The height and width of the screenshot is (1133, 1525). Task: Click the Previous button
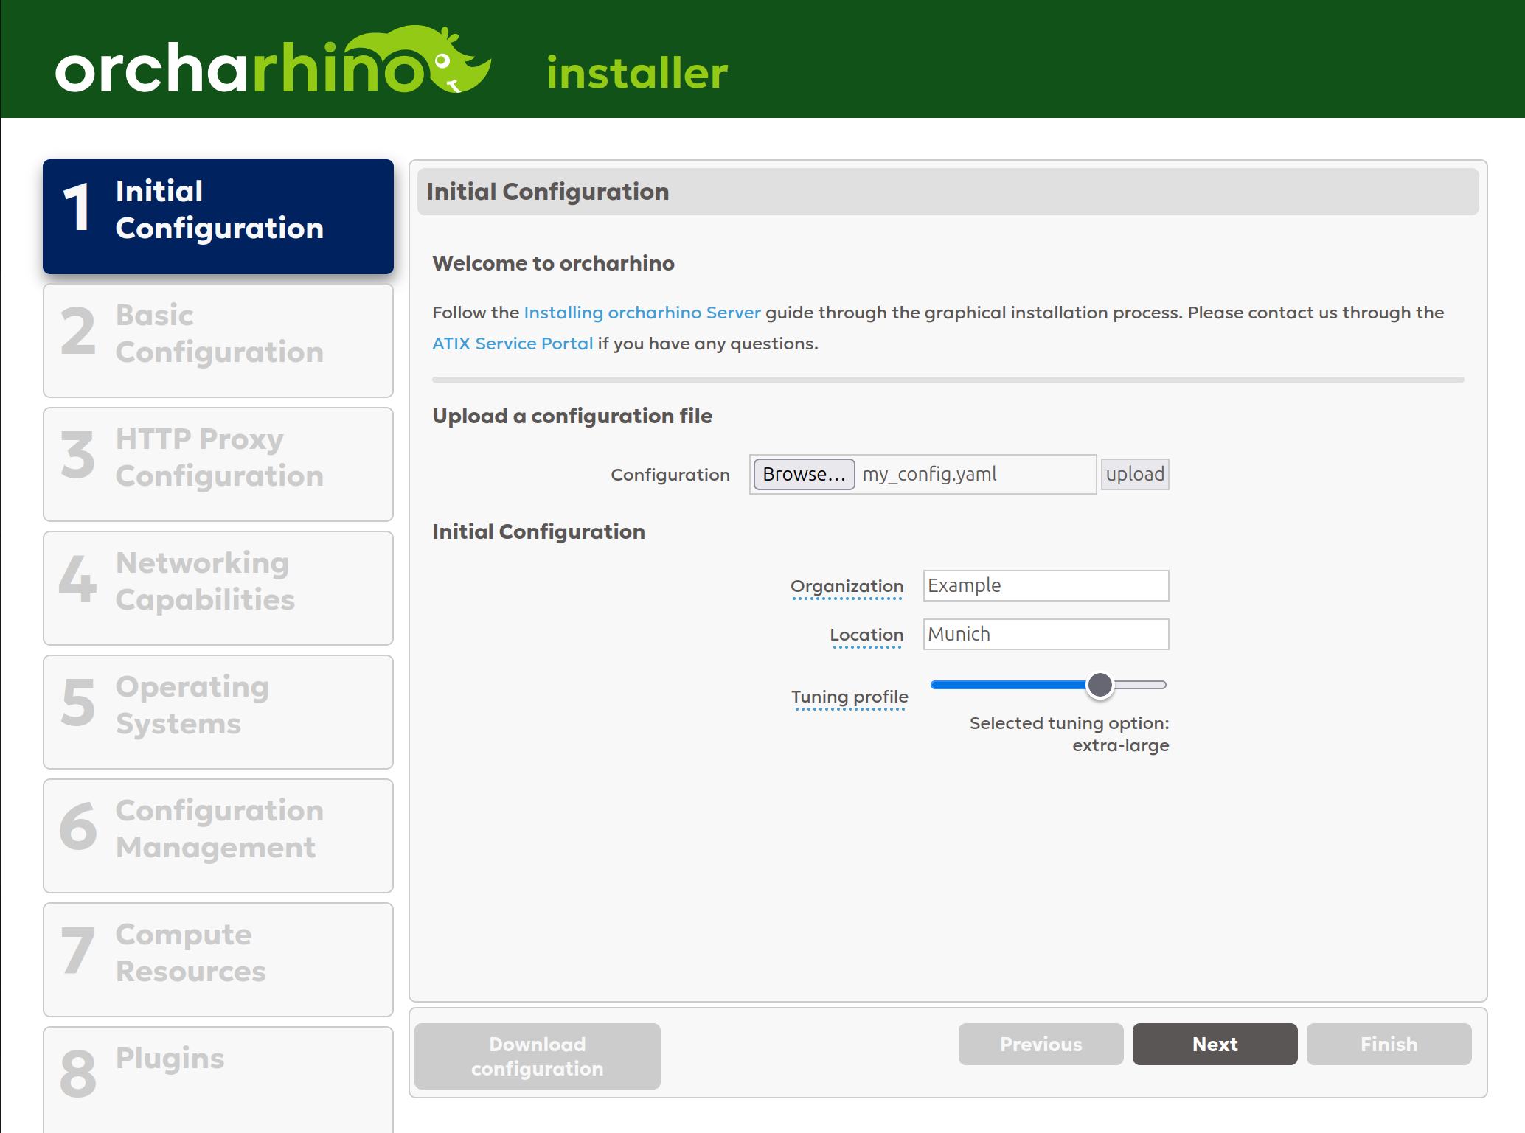(x=1040, y=1044)
